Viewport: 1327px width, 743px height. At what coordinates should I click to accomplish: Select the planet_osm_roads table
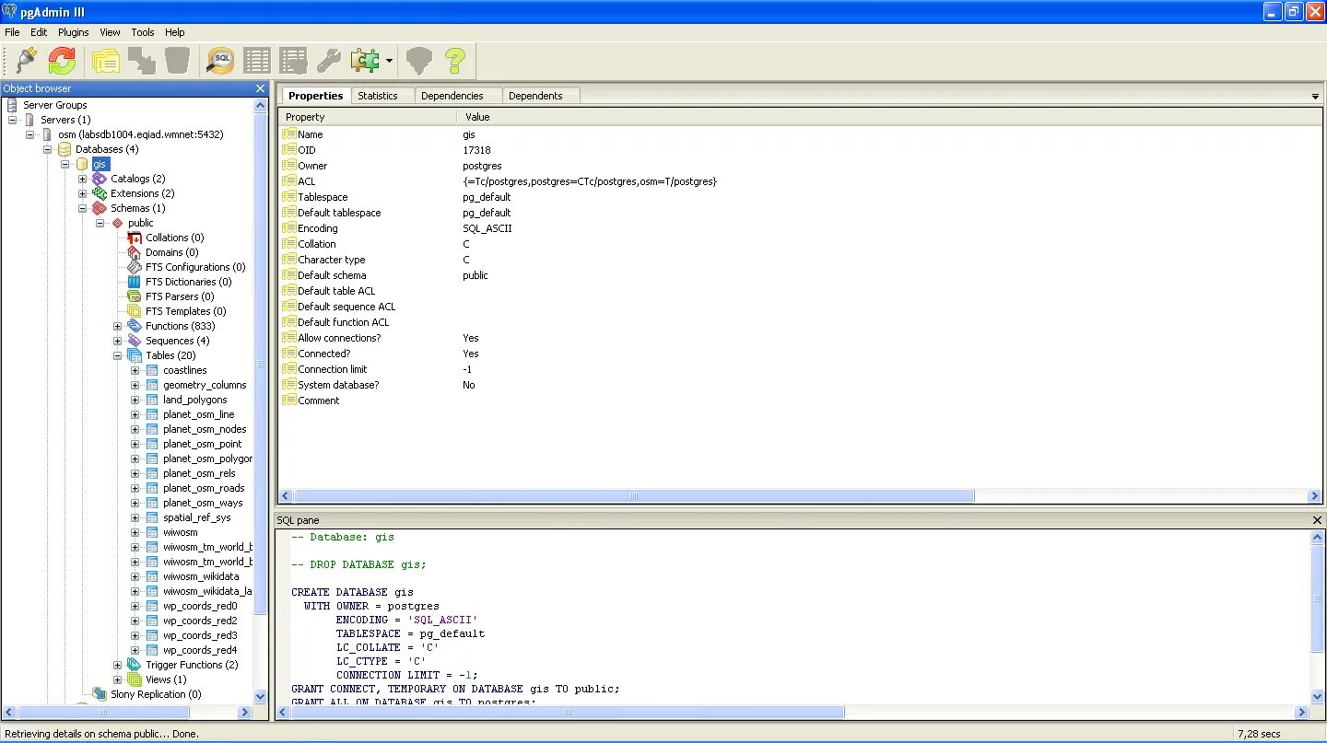pos(204,488)
